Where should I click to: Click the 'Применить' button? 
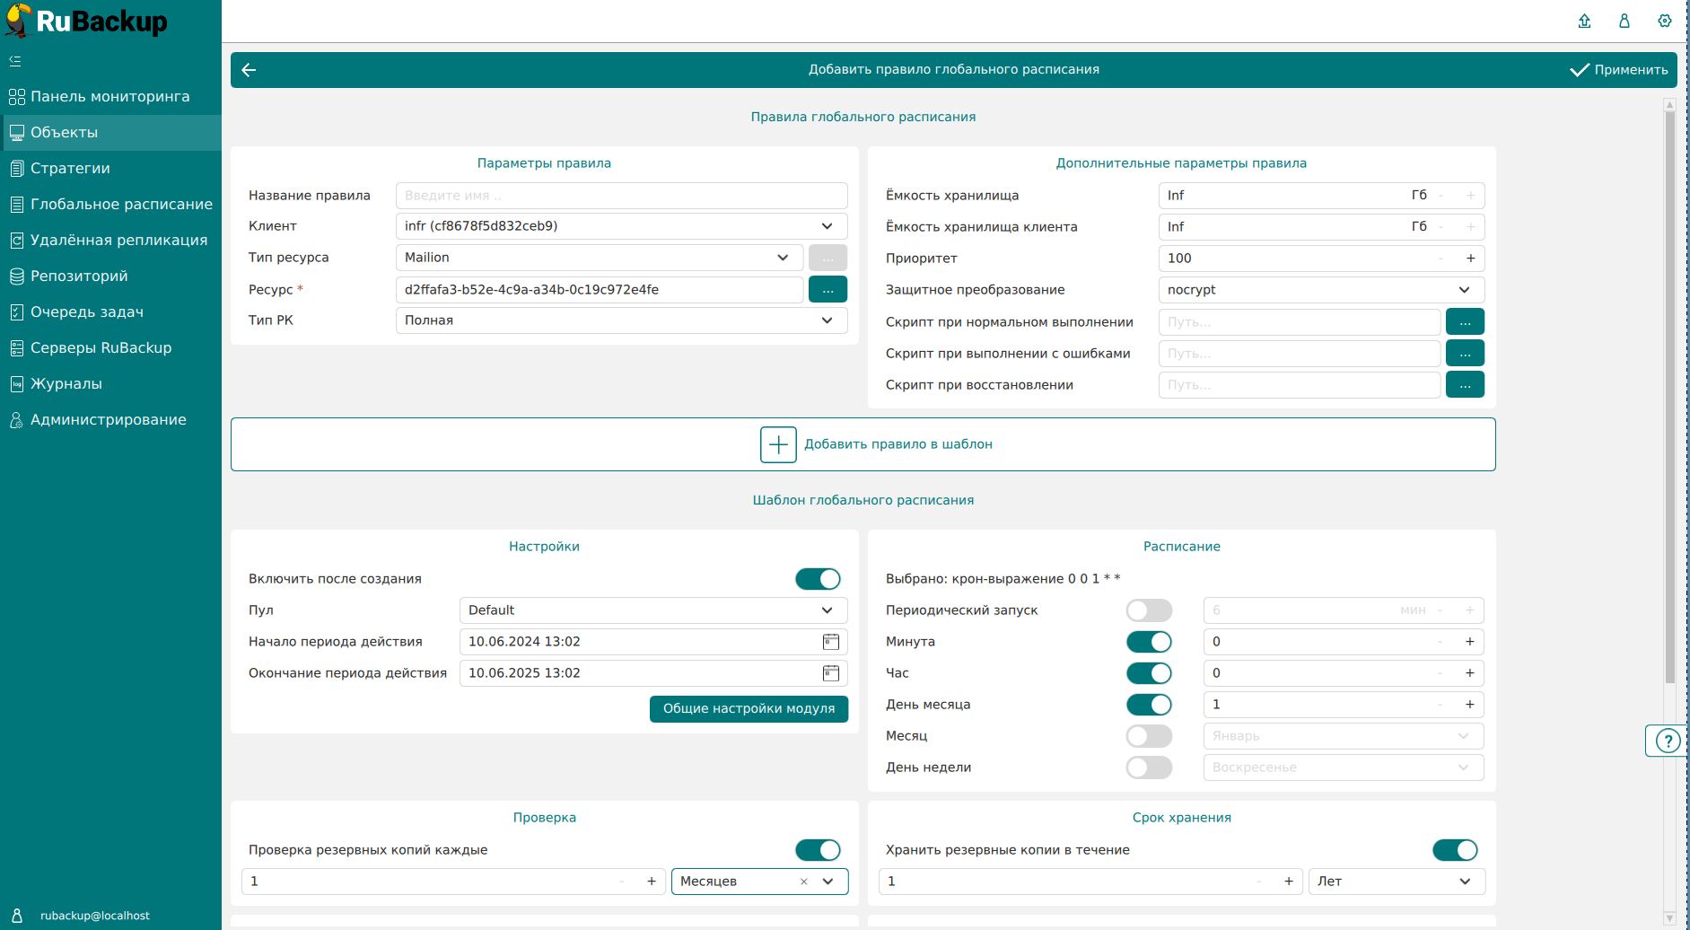1619,70
